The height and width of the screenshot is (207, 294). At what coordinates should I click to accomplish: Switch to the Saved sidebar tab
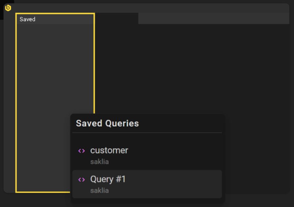tap(27, 19)
